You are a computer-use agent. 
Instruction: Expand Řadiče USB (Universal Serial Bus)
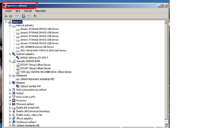pos(10,111)
